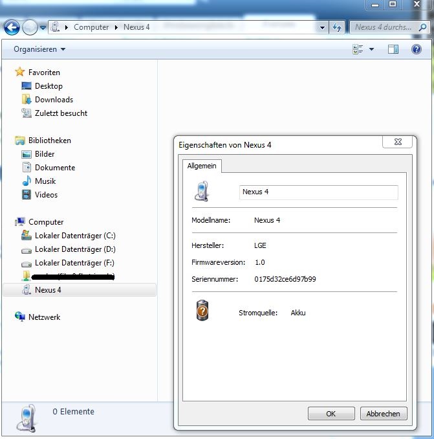The width and height of the screenshot is (434, 439).
Task: Open Netzwerk in the navigation pane
Action: (44, 317)
